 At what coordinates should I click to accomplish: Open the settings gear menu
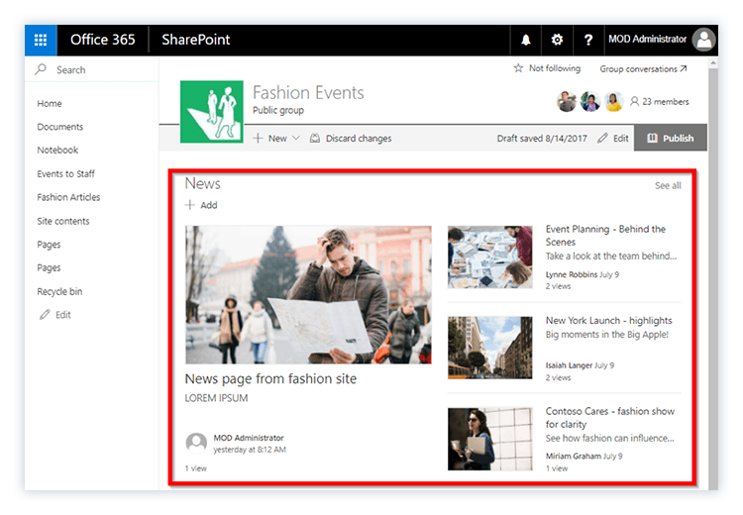(x=557, y=40)
